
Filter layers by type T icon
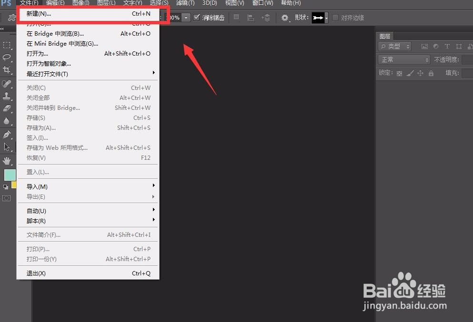tap(447, 47)
